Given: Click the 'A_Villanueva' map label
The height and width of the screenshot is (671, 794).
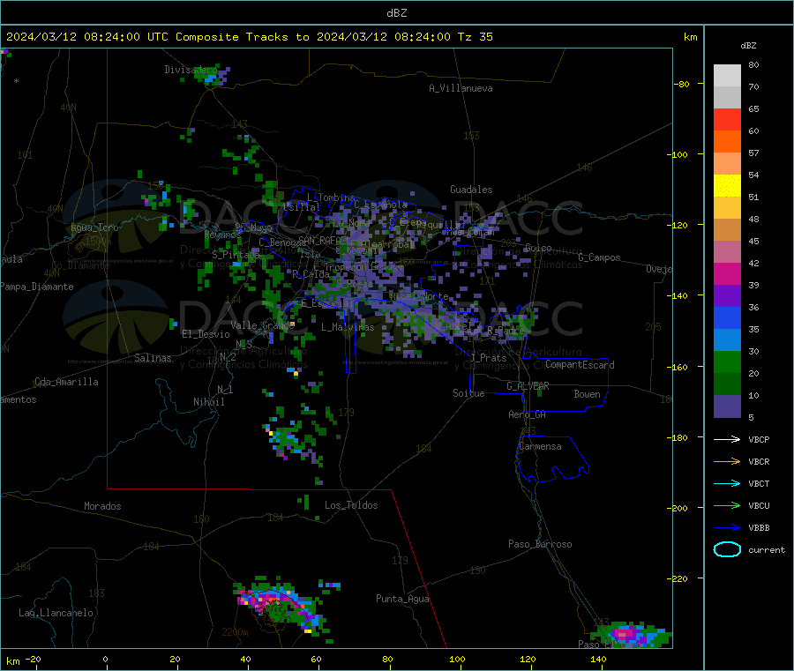Looking at the screenshot, I should [x=461, y=88].
